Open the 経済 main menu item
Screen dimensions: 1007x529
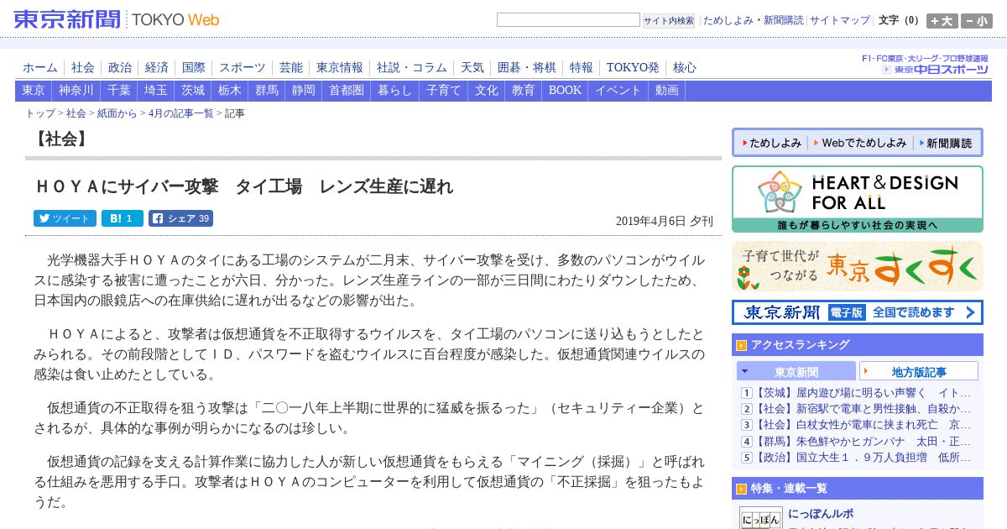pyautogui.click(x=157, y=68)
